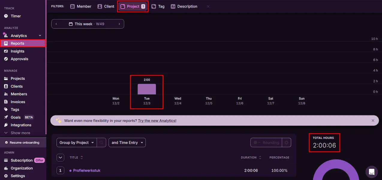
Task: Click the Tuesday 2:00 bar in chart
Action: (147, 89)
